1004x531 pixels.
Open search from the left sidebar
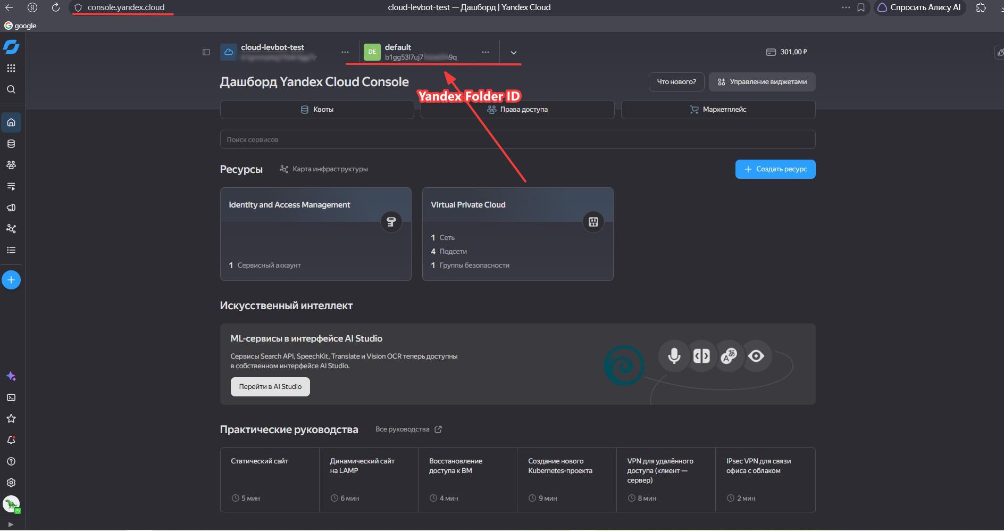pos(11,89)
